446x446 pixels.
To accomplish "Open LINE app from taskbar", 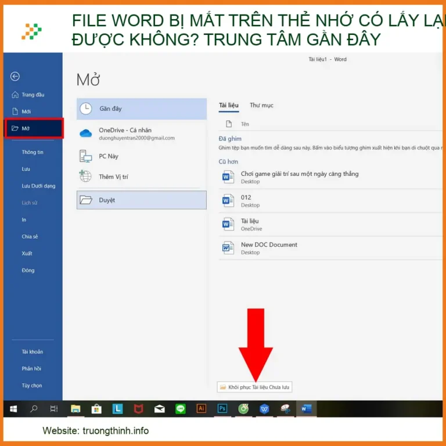I will click(x=181, y=409).
